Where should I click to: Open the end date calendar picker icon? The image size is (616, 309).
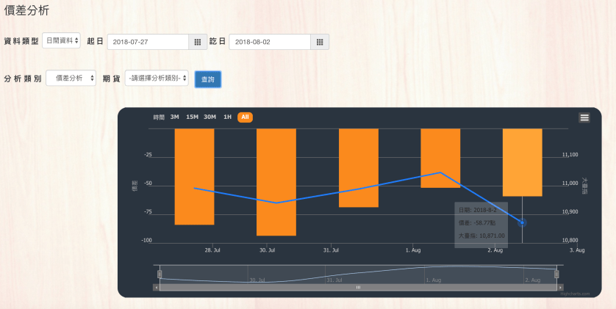tap(319, 42)
